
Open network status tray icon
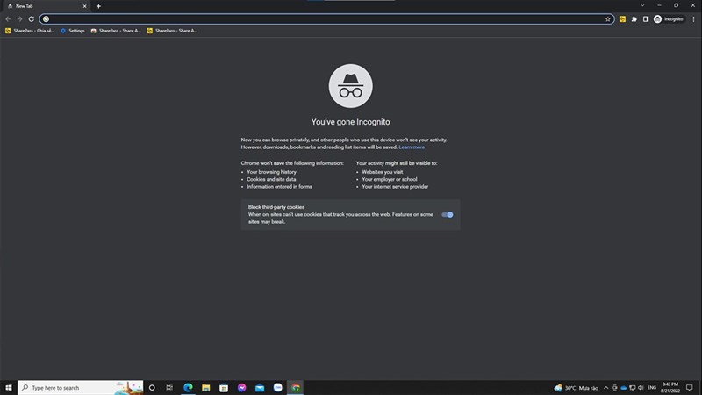pyautogui.click(x=632, y=388)
